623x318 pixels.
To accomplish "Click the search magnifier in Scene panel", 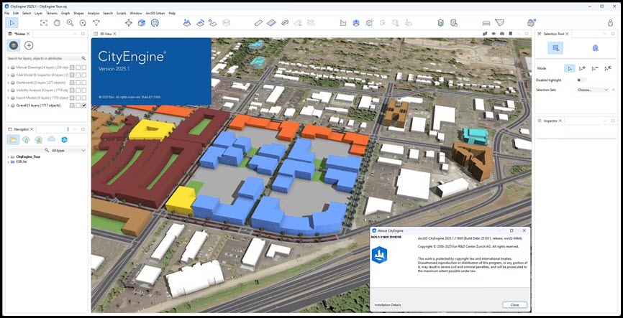I will (83, 58).
